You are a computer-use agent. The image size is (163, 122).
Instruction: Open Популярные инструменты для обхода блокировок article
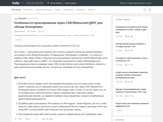coord(131,30)
